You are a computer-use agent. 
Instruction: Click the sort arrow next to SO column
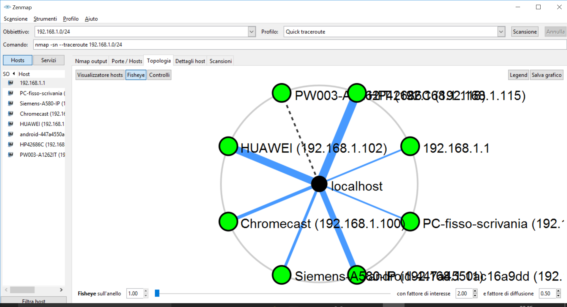(14, 74)
